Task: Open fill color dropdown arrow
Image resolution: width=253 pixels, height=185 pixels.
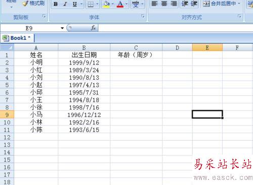Action: [113, 4]
